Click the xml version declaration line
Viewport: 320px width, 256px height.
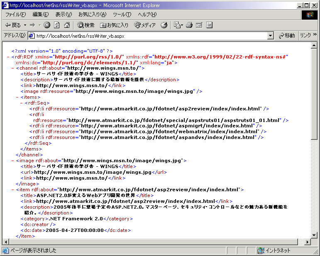pos(62,51)
